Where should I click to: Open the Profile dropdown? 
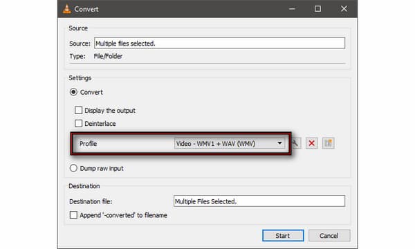coord(230,143)
